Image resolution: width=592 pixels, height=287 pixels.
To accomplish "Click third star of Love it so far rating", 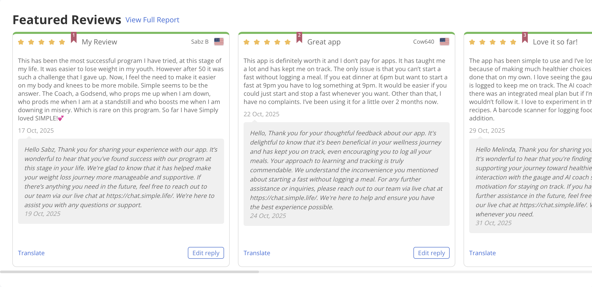I will click(493, 42).
